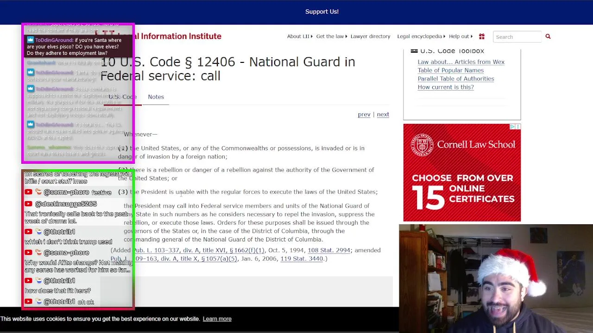Click into the Search input field
Image resolution: width=593 pixels, height=333 pixels.
tap(517, 37)
